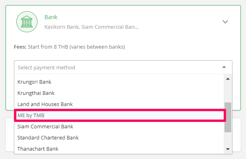This screenshot has height=159, width=246.
Task: Click the Kasikorn Bank, Siam Commercial subtitle
Action: pos(91,27)
